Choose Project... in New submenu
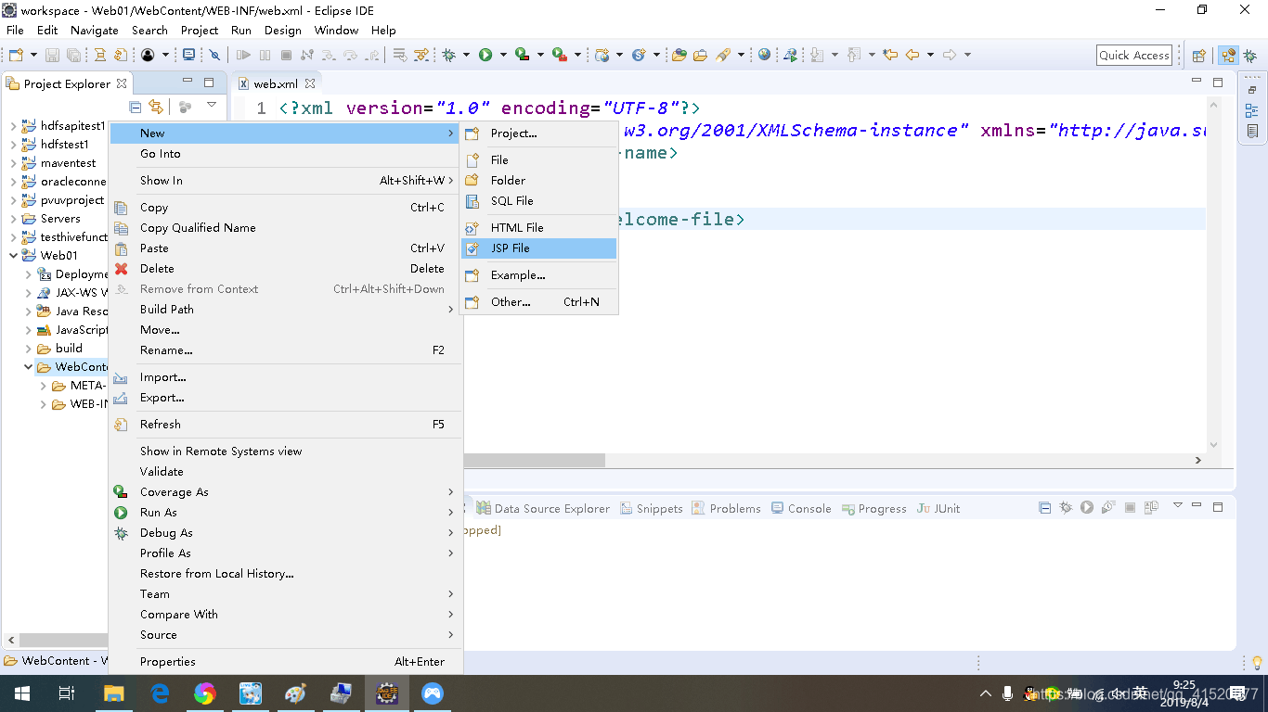1268x712 pixels. (x=538, y=133)
